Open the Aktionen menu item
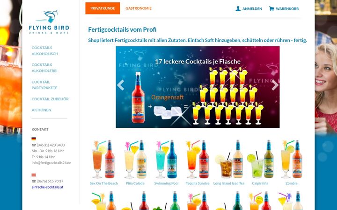Image resolution: width=337 pixels, height=210 pixels. (41, 110)
